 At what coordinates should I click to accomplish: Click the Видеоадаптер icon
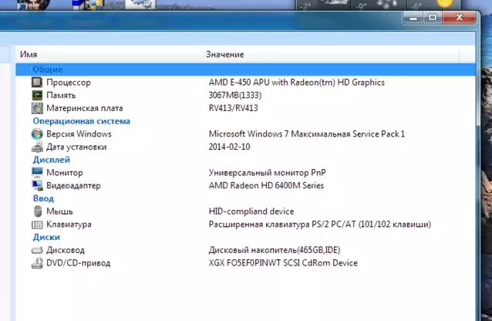coord(37,185)
